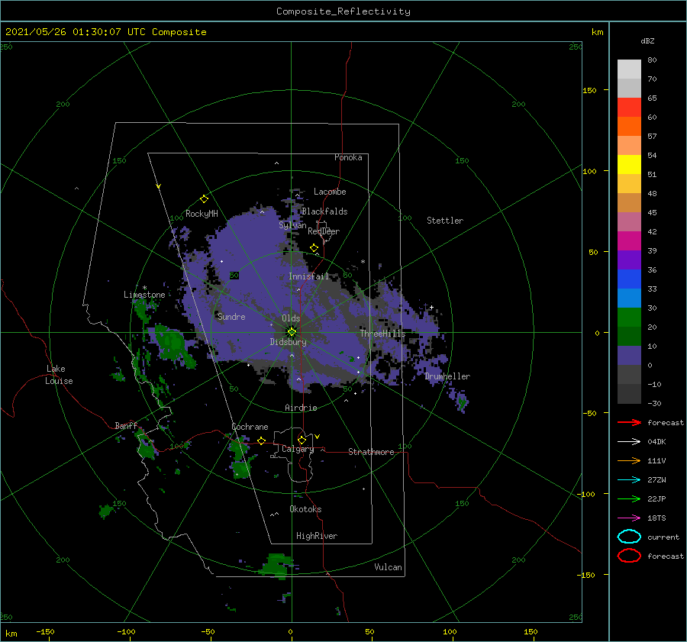Click the purple 39-36 dBZ color swatch

629,260
